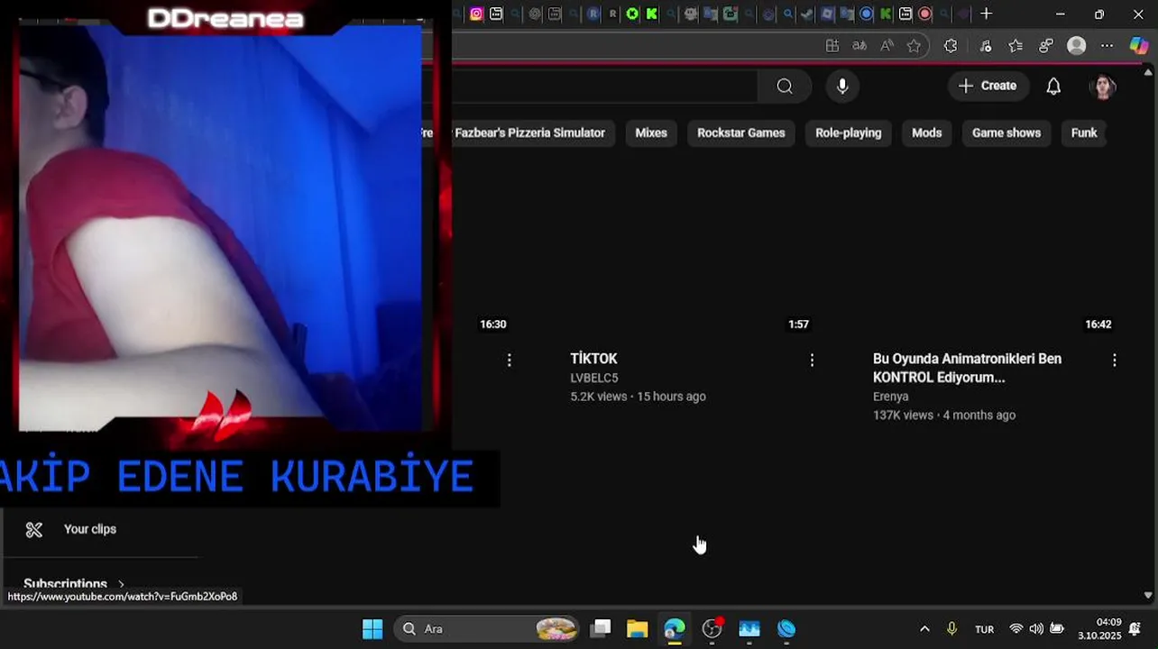Select the Mods filter chip
Image resolution: width=1158 pixels, height=649 pixels.
tap(926, 133)
